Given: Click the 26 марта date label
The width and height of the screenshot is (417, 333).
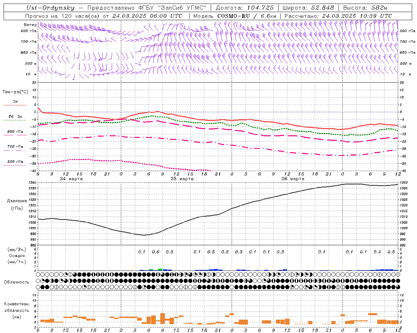Looking at the screenshot, I should coord(293,179).
